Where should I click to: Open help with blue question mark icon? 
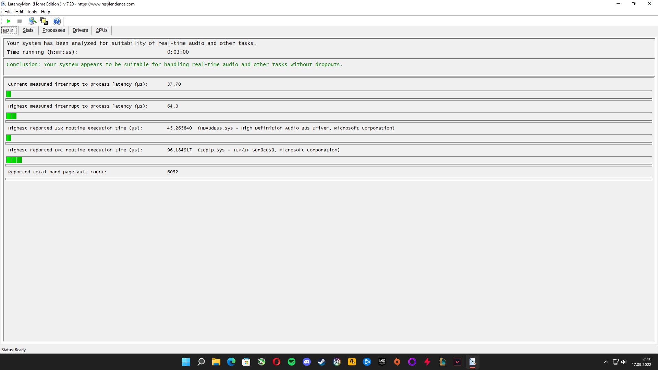[x=57, y=21]
